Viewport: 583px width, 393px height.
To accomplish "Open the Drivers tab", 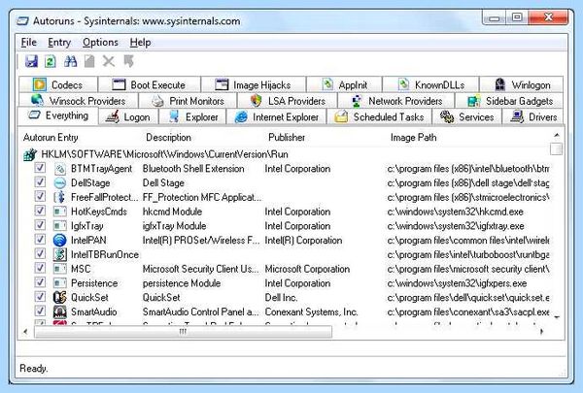I will tap(533, 117).
